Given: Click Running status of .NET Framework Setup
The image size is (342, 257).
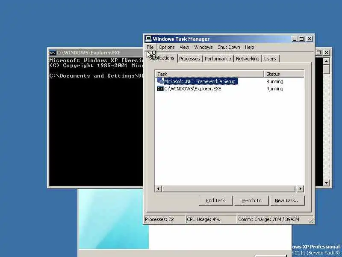Looking at the screenshot, I should [274, 81].
